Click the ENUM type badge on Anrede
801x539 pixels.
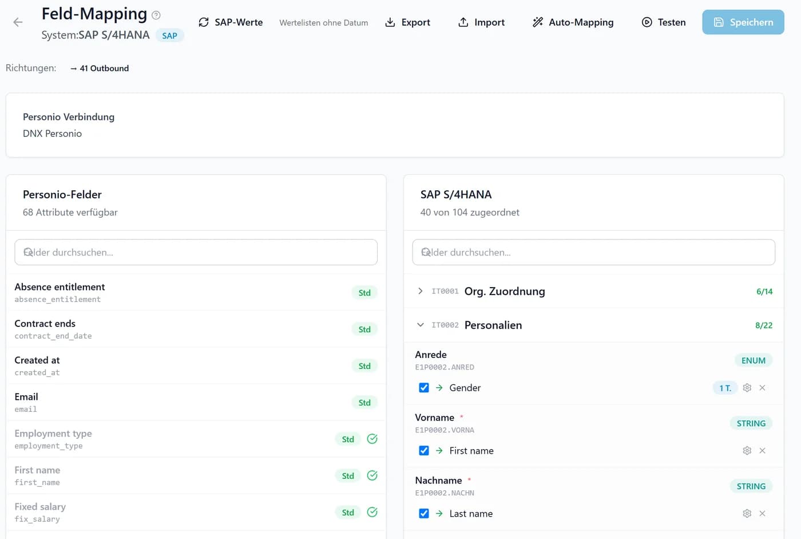click(753, 360)
